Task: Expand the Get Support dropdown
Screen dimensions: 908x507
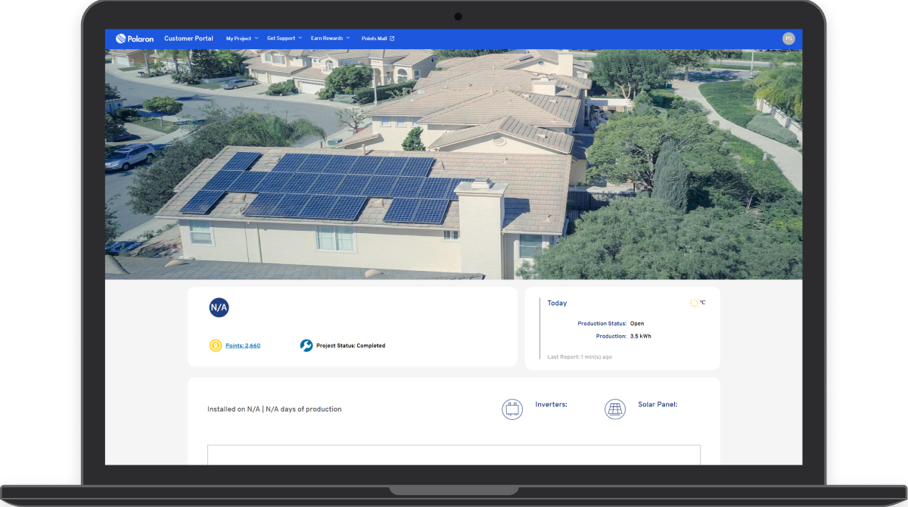Action: (x=284, y=39)
